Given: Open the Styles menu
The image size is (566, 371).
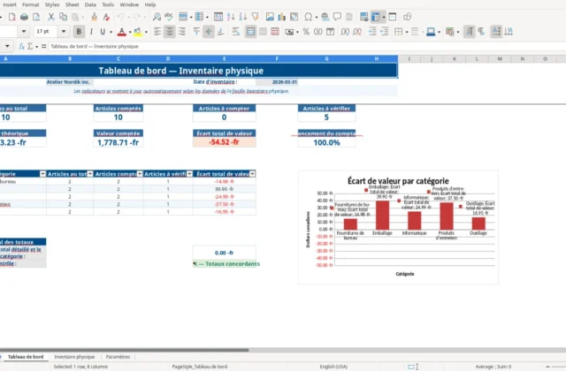Looking at the screenshot, I should pos(52,4).
